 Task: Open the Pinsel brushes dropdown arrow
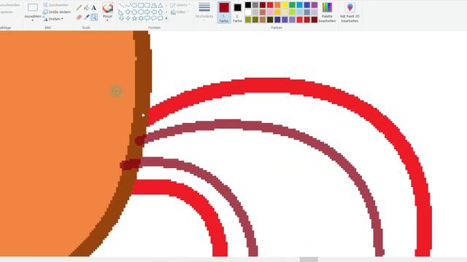pos(107,20)
